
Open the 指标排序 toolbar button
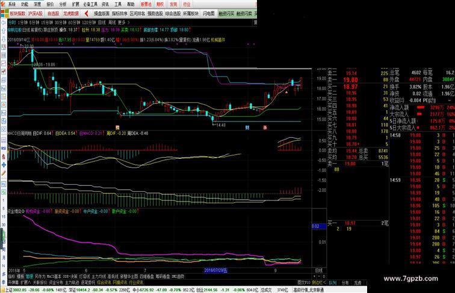120,13
